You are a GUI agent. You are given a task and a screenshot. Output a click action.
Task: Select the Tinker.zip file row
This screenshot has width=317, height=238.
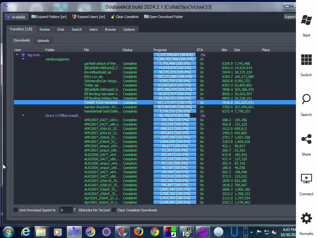pos(155,85)
